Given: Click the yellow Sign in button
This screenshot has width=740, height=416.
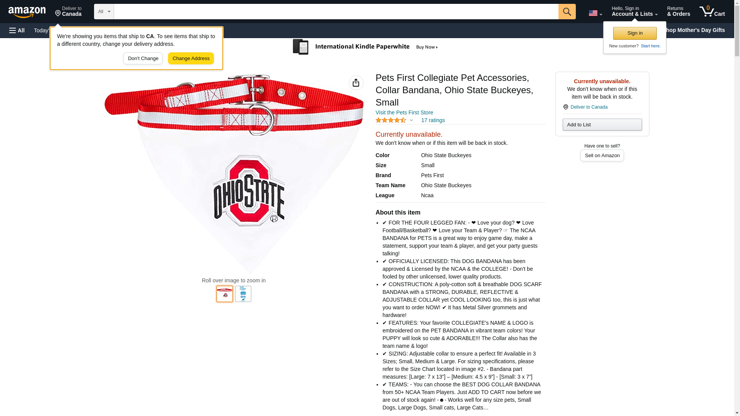Looking at the screenshot, I should tap(635, 33).
